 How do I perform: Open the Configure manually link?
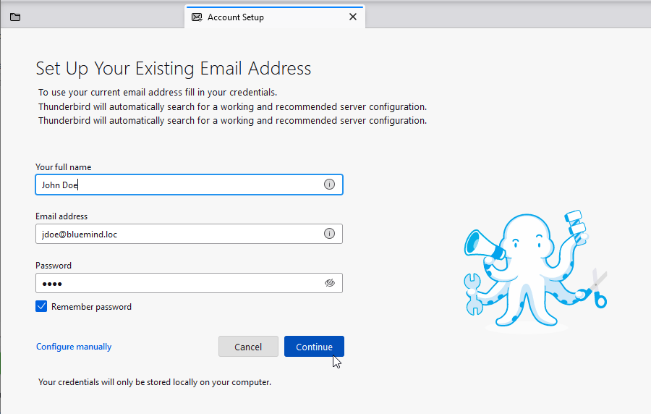coord(74,347)
